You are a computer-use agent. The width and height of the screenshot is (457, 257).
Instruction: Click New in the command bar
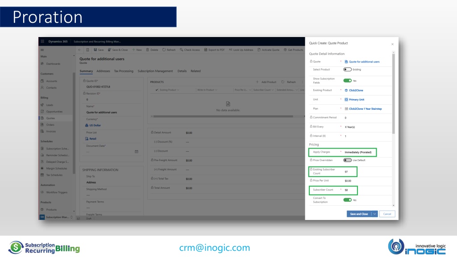(137, 50)
